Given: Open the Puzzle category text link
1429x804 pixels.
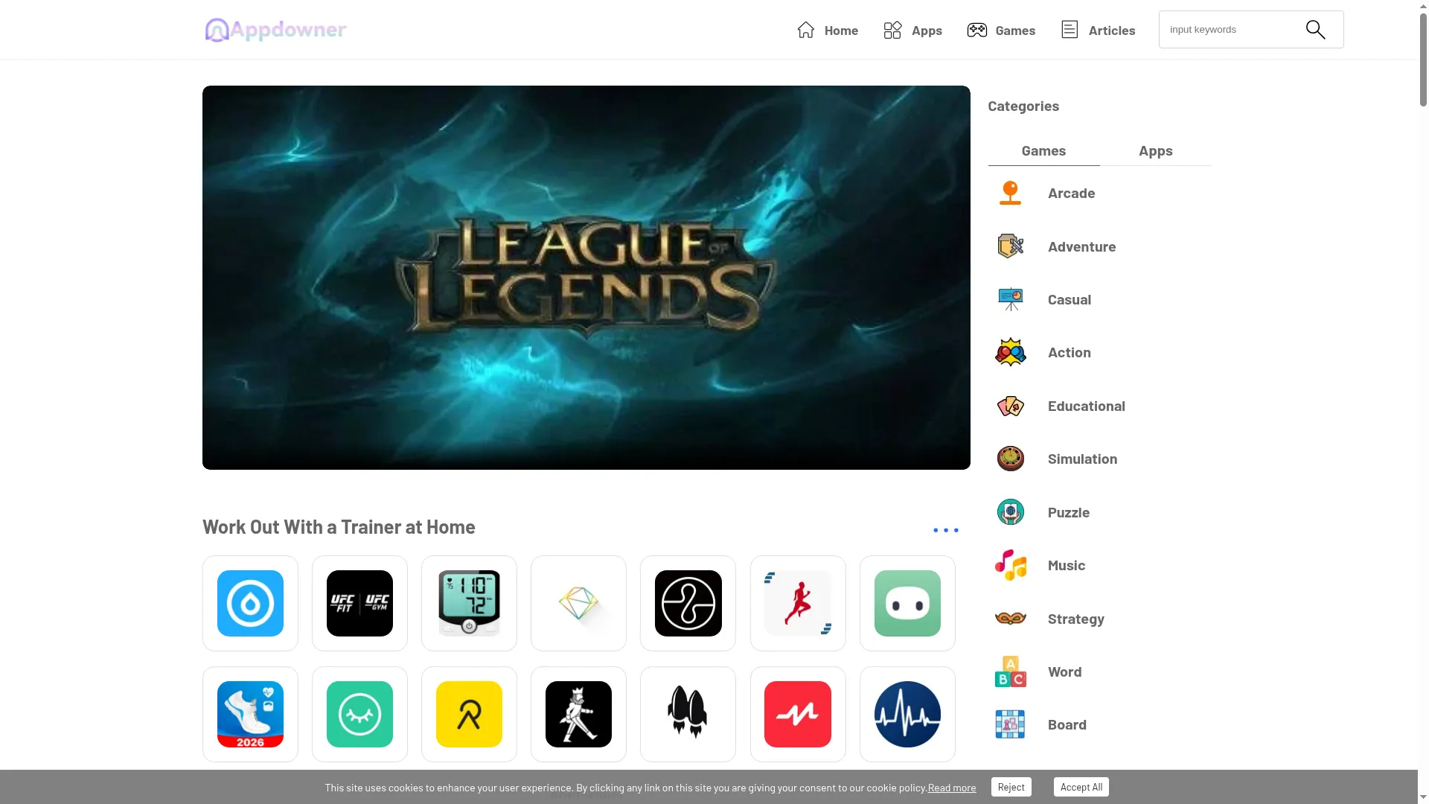Looking at the screenshot, I should pos(1068,512).
